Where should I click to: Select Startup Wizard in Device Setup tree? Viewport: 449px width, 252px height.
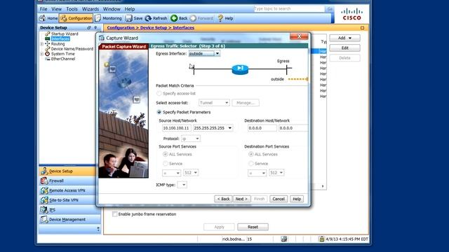click(x=65, y=34)
